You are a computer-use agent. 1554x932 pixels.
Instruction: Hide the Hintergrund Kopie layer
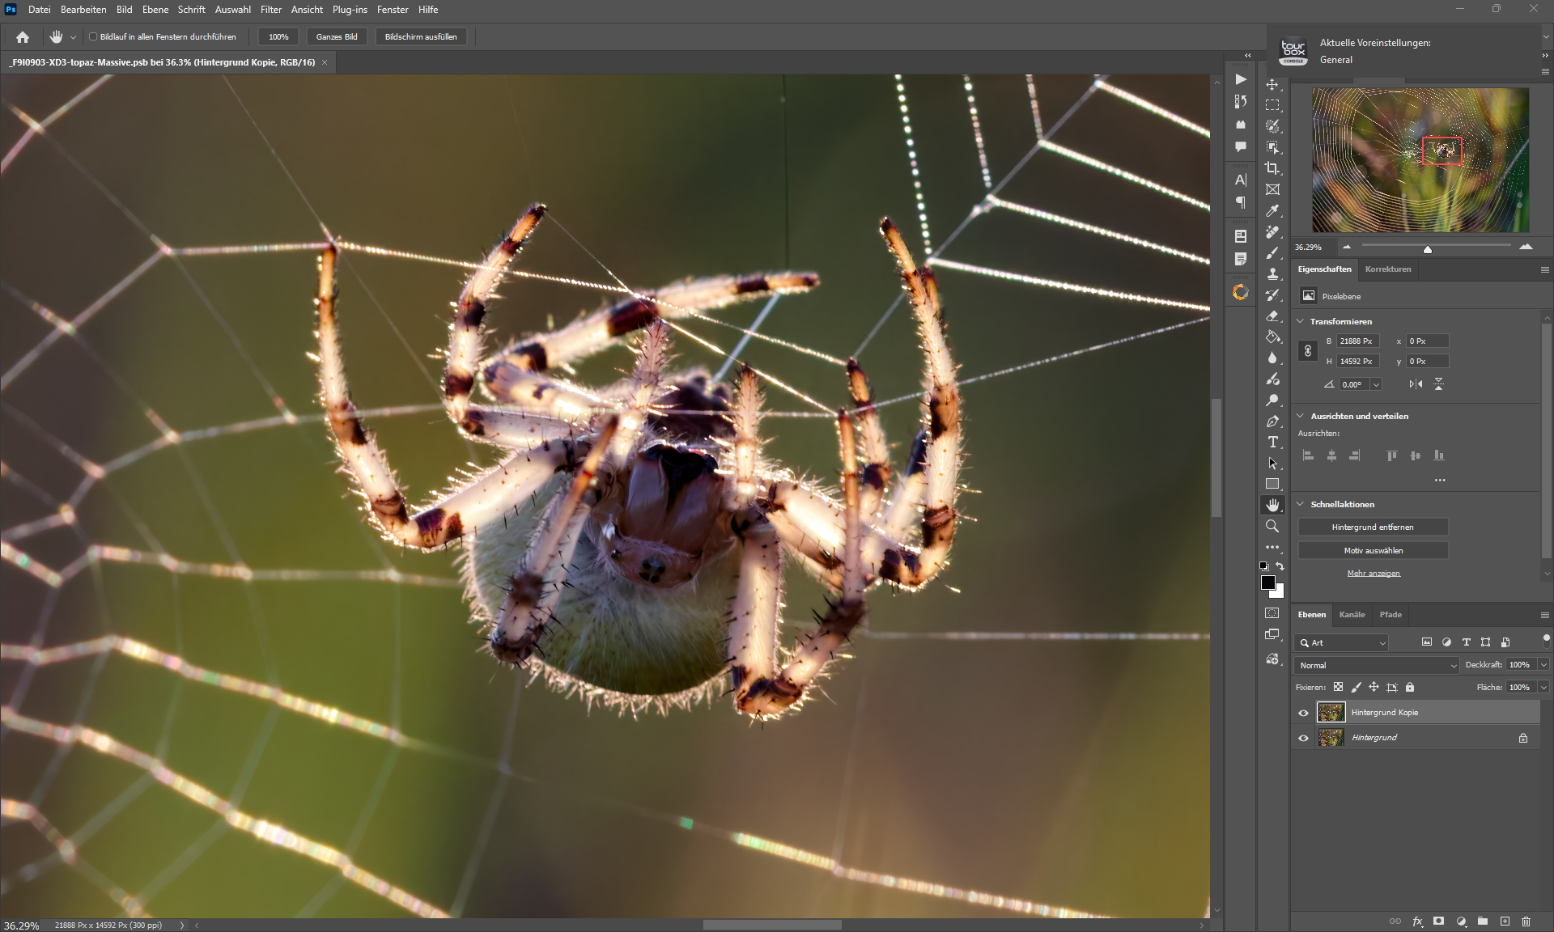pos(1303,713)
